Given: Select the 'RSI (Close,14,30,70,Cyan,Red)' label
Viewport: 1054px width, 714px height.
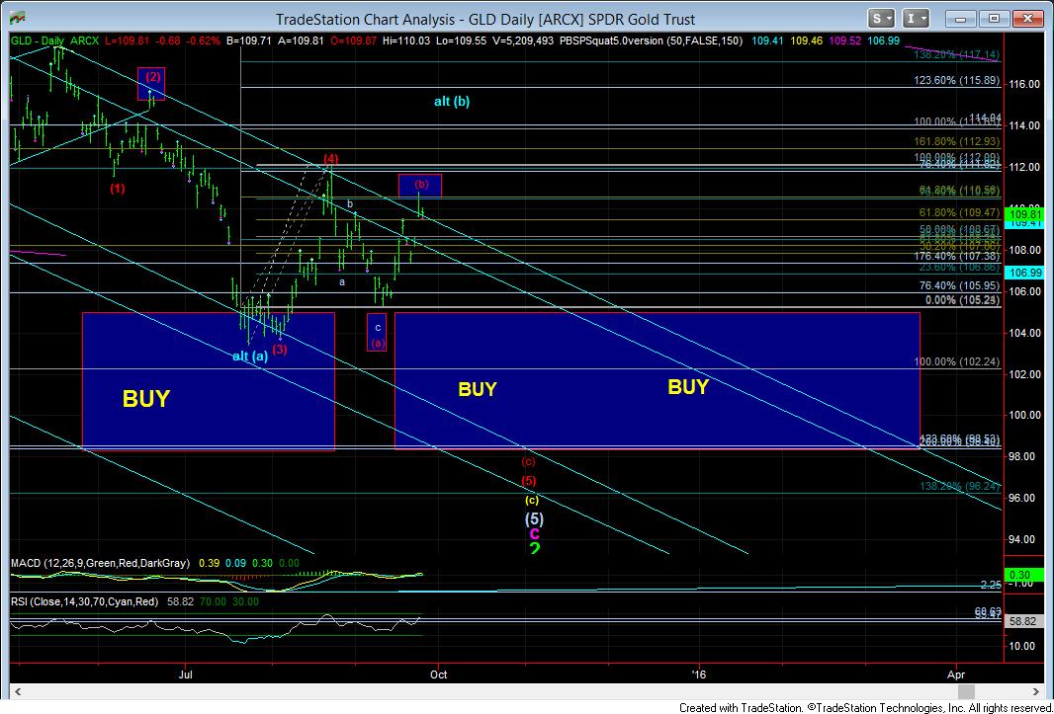Looking at the screenshot, I should 85,601.
